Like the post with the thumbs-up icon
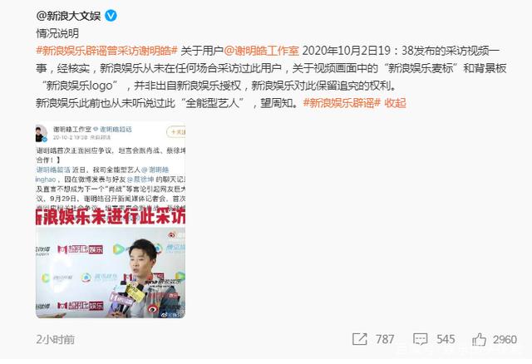This screenshot has width=532, height=364. tap(479, 339)
